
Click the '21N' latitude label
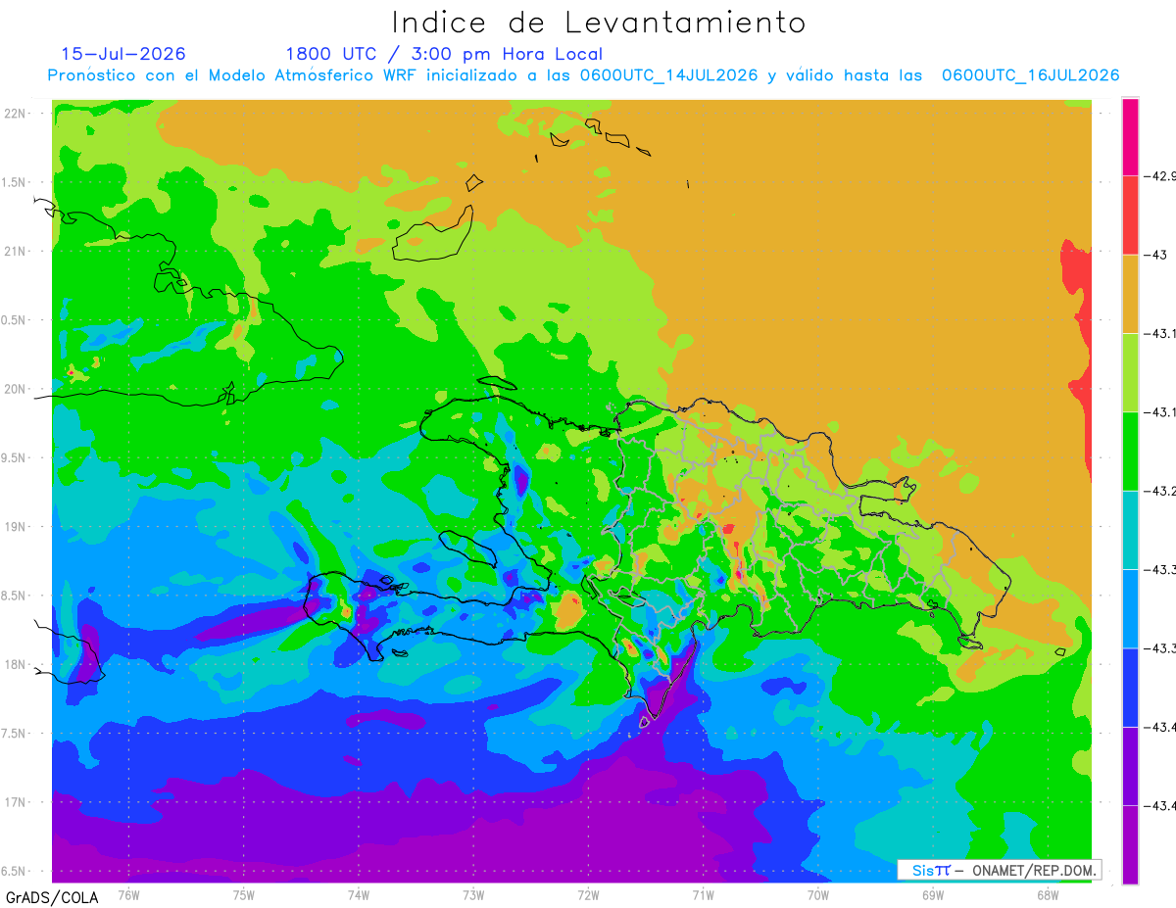pos(17,251)
